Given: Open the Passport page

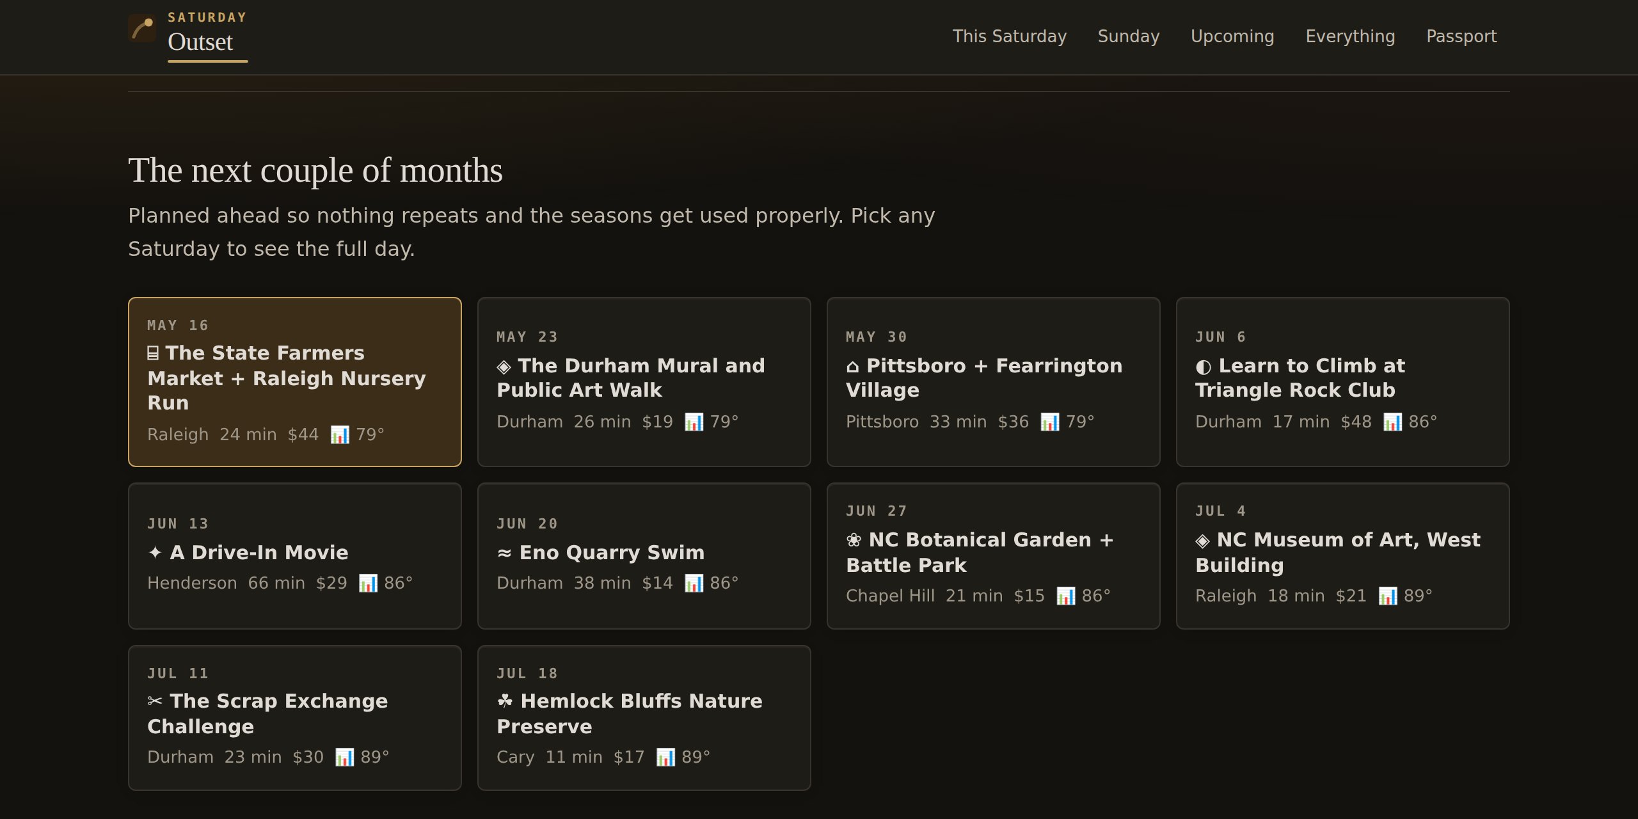Looking at the screenshot, I should (x=1461, y=36).
